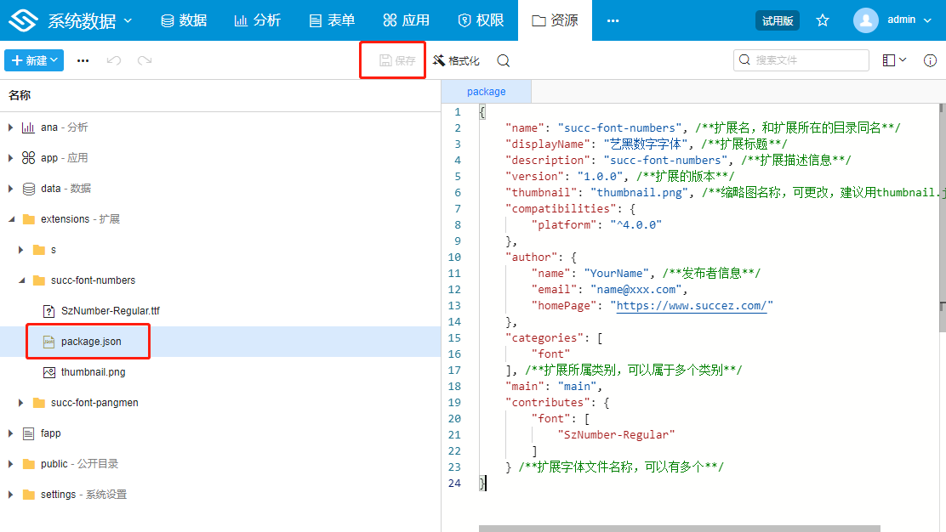The image size is (946, 532).
Task: Click the admin user avatar
Action: pos(865,20)
